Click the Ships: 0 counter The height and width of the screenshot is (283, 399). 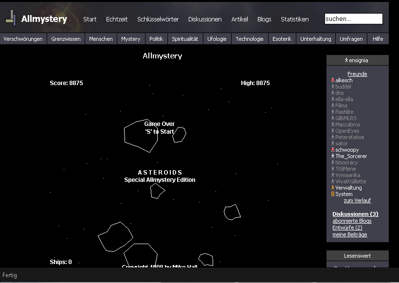click(x=60, y=262)
